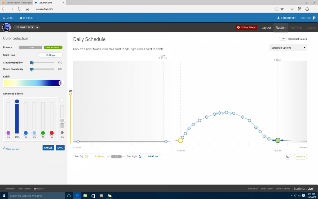This screenshot has height=199, width=318.
Task: Switch to the VorTech tab
Action: coord(296,28)
